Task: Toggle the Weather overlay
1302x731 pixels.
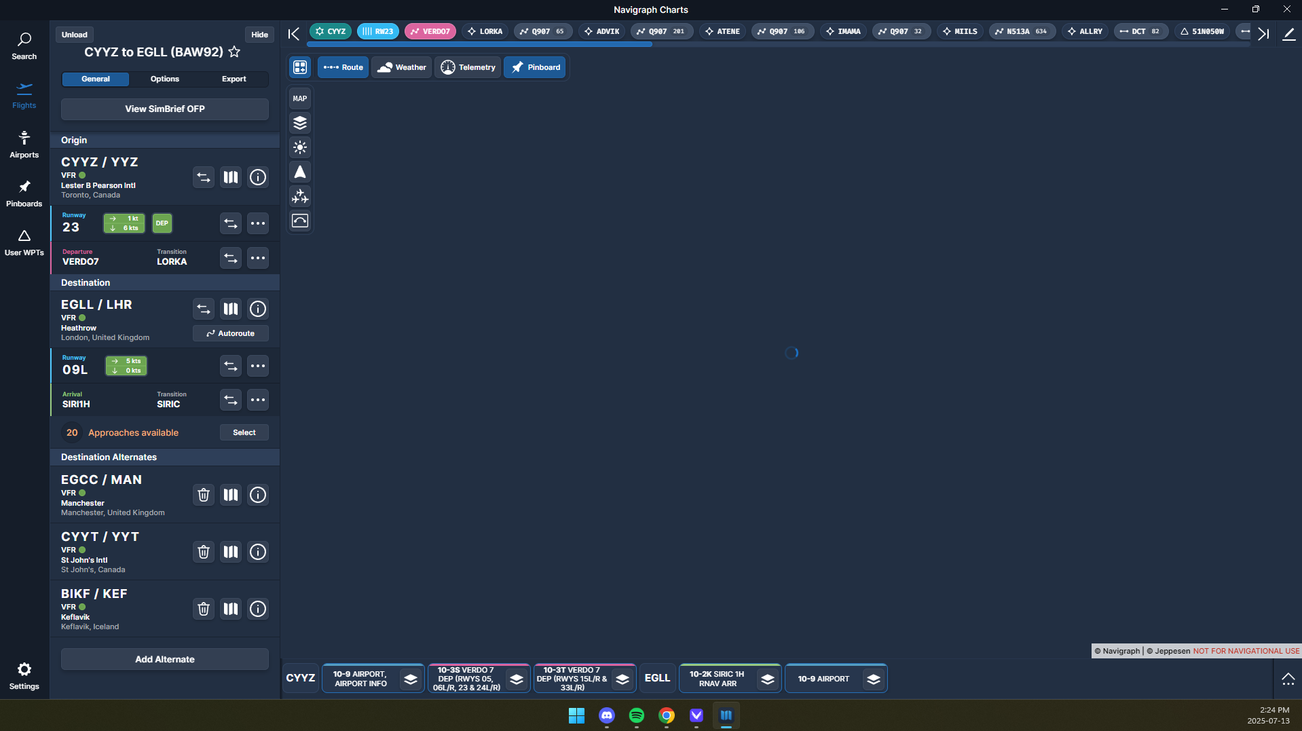Action: tap(402, 67)
